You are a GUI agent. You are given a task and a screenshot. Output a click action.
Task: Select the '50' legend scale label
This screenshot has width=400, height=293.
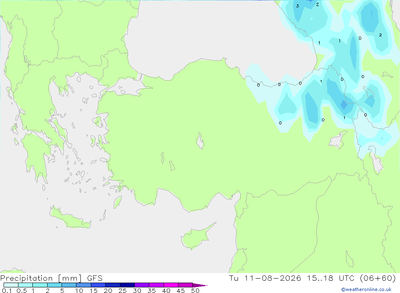pos(196,291)
